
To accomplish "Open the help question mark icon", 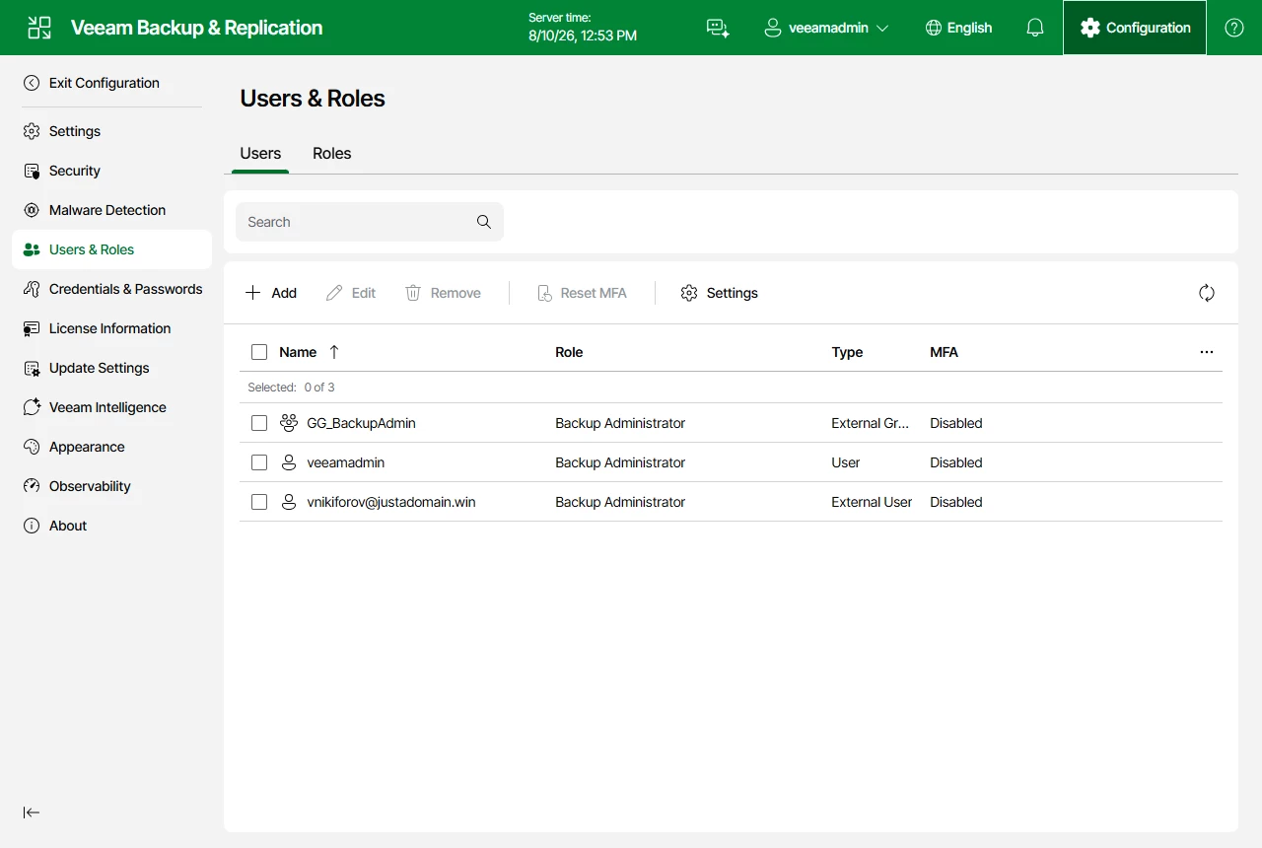I will point(1234,28).
